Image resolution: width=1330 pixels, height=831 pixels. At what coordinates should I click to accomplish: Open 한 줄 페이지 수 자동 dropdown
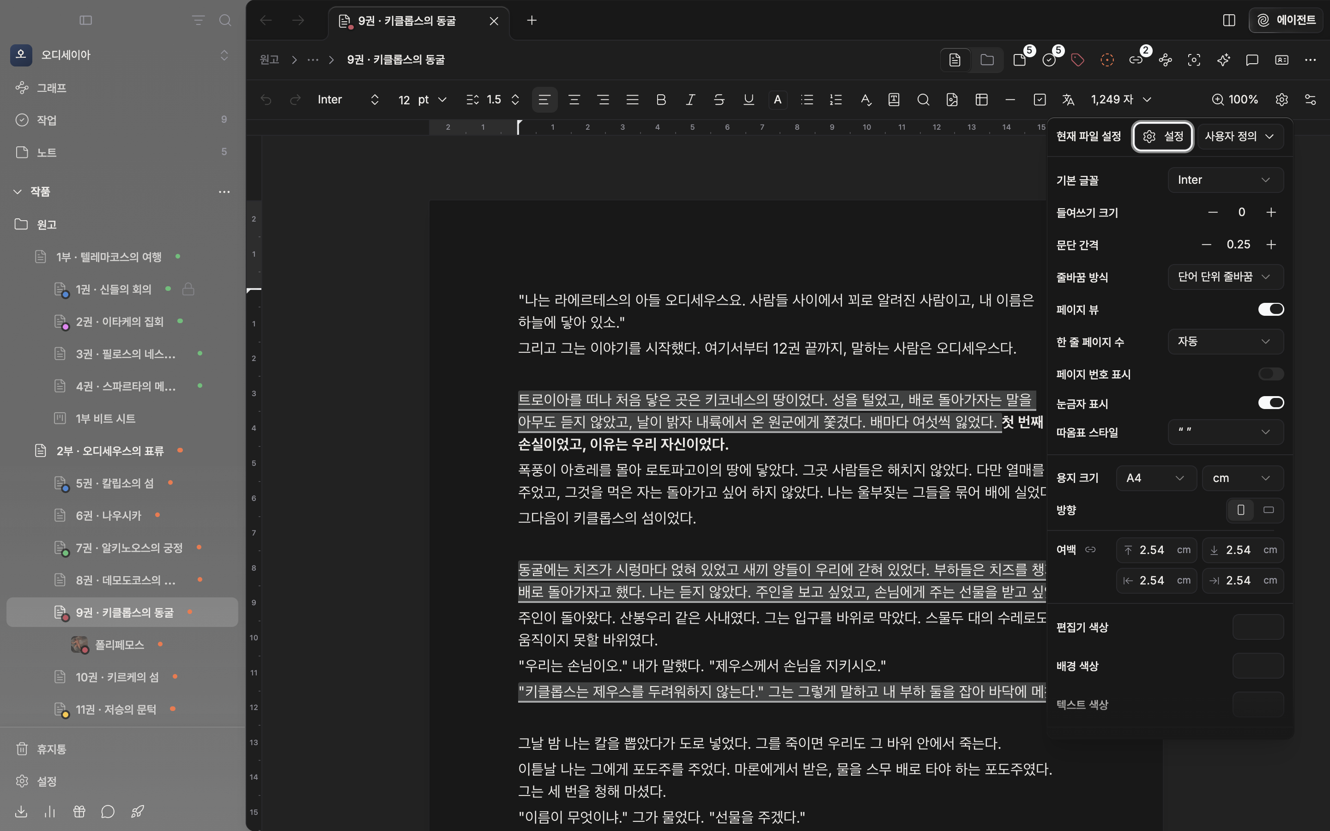tap(1226, 341)
